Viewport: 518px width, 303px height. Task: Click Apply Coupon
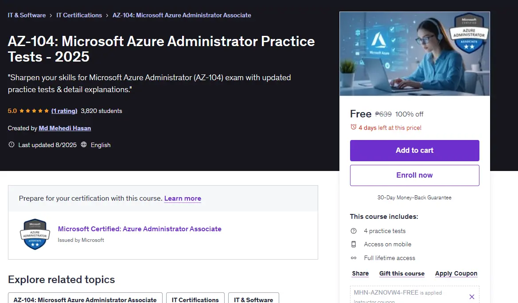coord(456,274)
